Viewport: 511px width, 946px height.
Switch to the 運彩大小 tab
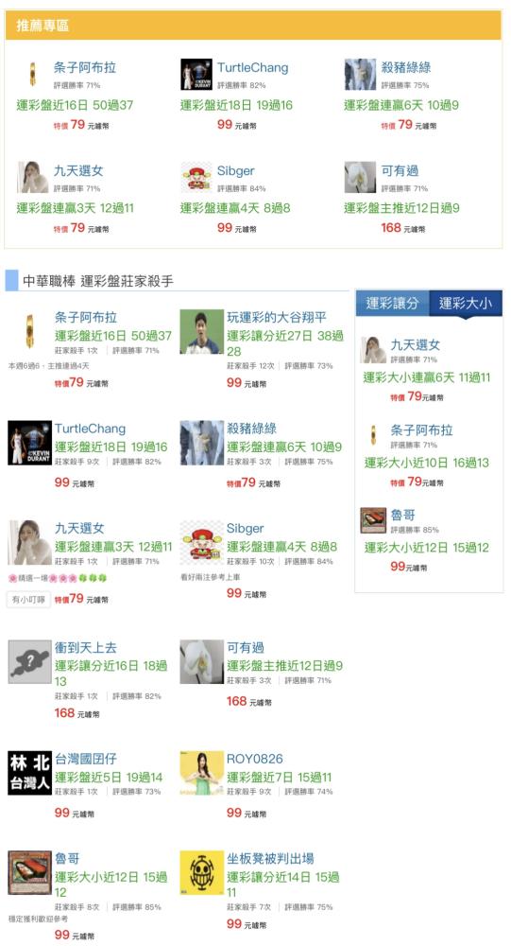point(466,303)
